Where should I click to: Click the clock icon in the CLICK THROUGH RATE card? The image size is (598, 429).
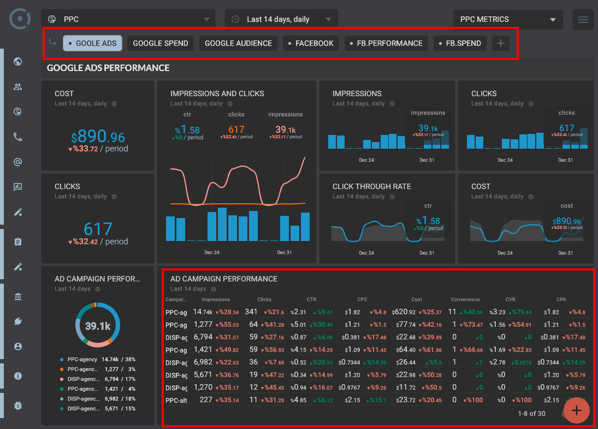point(392,197)
